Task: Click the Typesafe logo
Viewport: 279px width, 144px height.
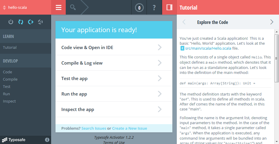Action: tap(14, 140)
